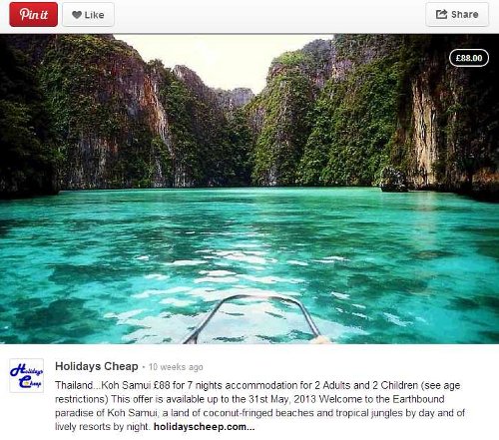Click the heart icon in Like button
Viewport: 499px width, 440px height.
coord(77,15)
